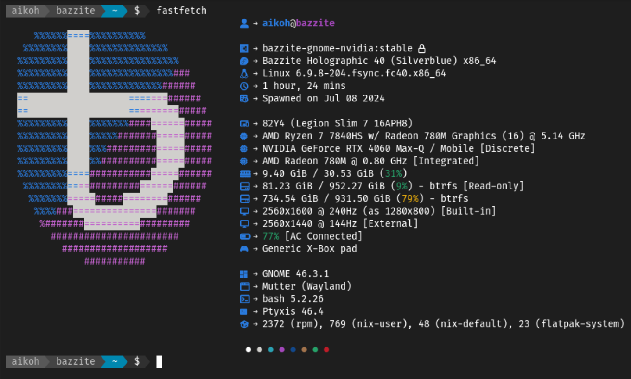Click the desktop environment icon beside GNOME 46.3.1
Screen dimensions: 631x379
coord(244,274)
